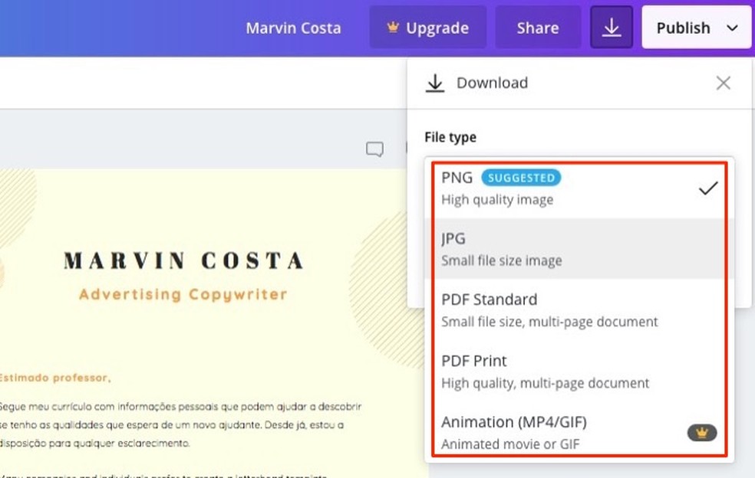Screen dimensions: 755x478
Task: Click the download icon in the Download panel header
Action: point(434,83)
